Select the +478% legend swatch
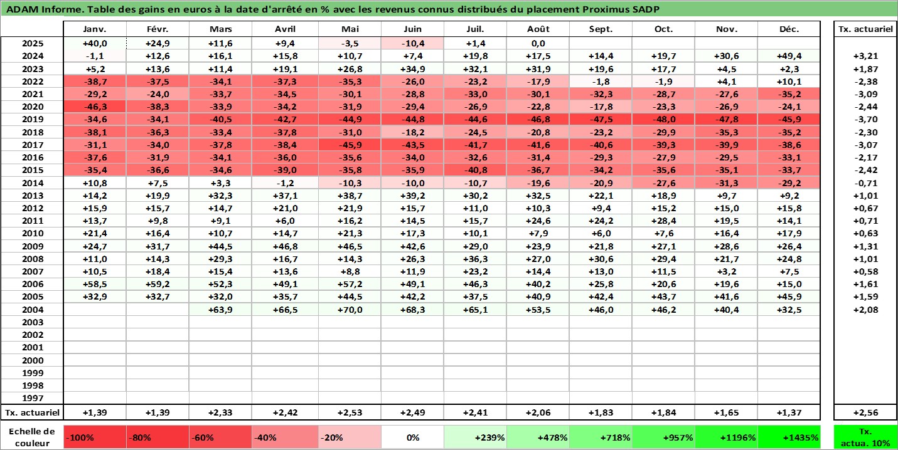Screen dimensions: 898x450 click(x=538, y=437)
